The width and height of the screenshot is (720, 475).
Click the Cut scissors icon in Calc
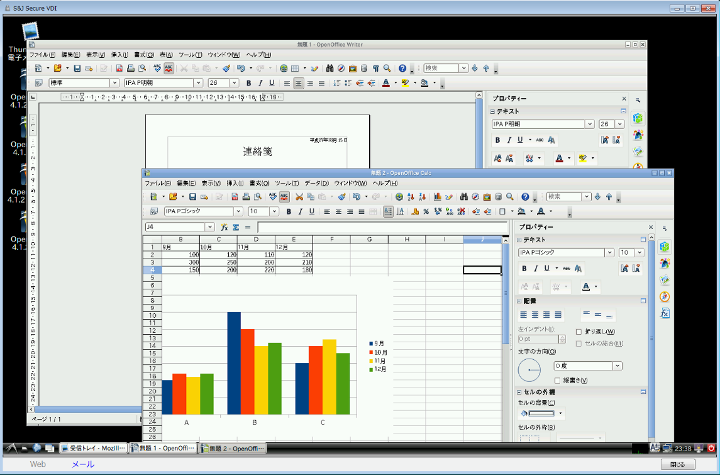pos(299,197)
